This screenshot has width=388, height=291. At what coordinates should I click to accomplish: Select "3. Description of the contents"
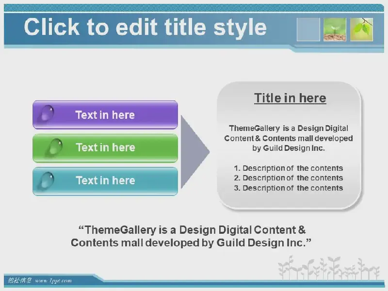coord(288,188)
